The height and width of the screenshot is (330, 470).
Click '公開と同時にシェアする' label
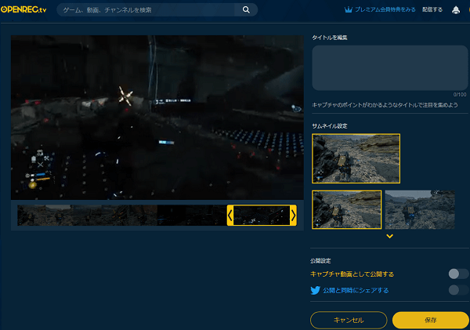coord(356,290)
